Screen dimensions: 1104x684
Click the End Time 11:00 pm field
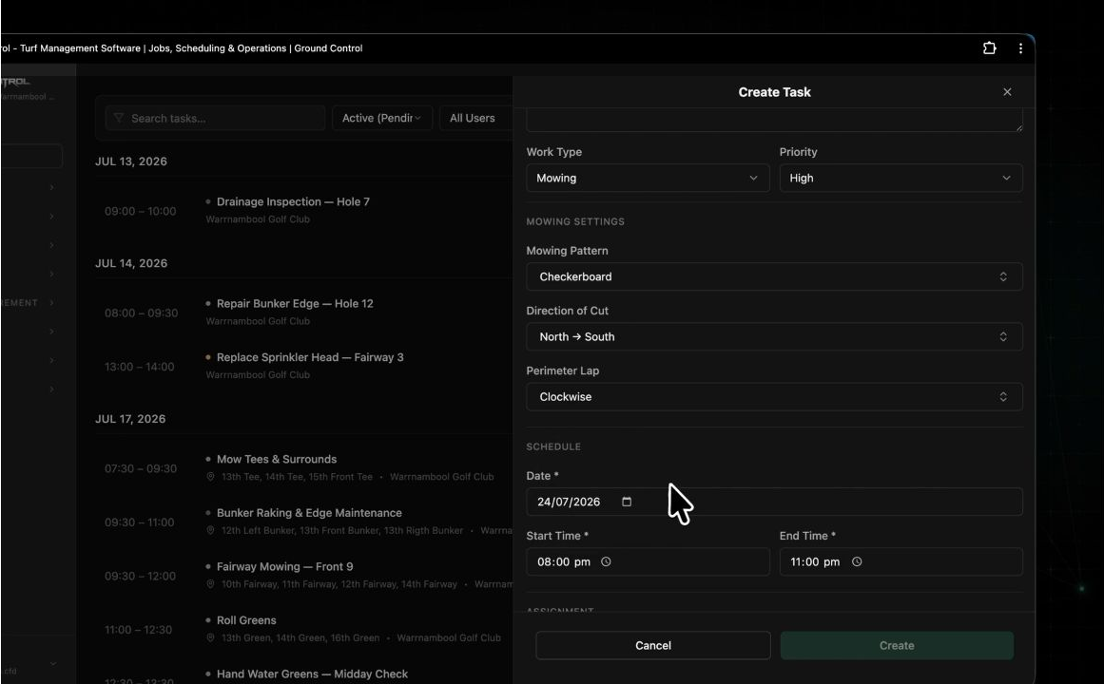pyautogui.click(x=901, y=561)
